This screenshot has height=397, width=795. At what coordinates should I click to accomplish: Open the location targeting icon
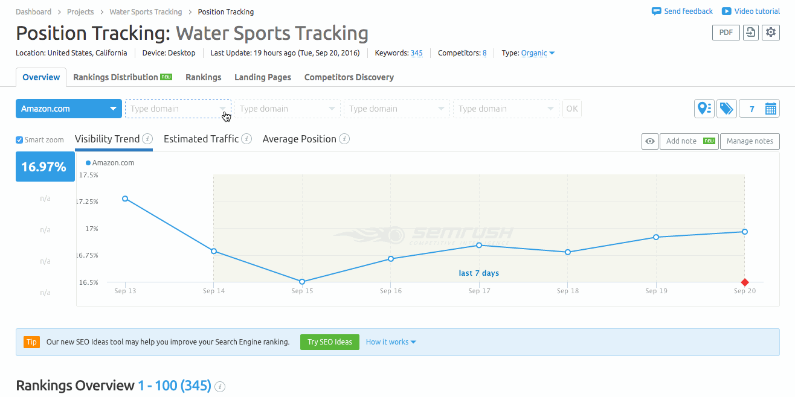coord(704,109)
